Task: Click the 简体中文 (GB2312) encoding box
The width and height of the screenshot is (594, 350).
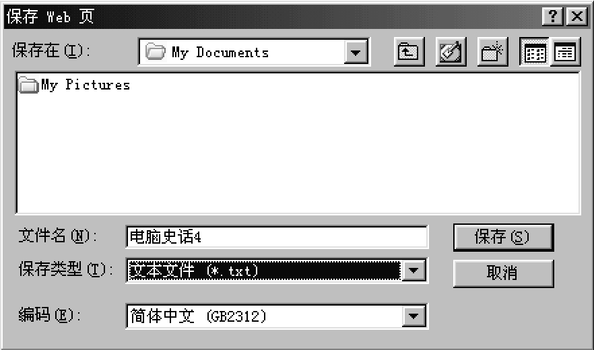Action: 265,316
